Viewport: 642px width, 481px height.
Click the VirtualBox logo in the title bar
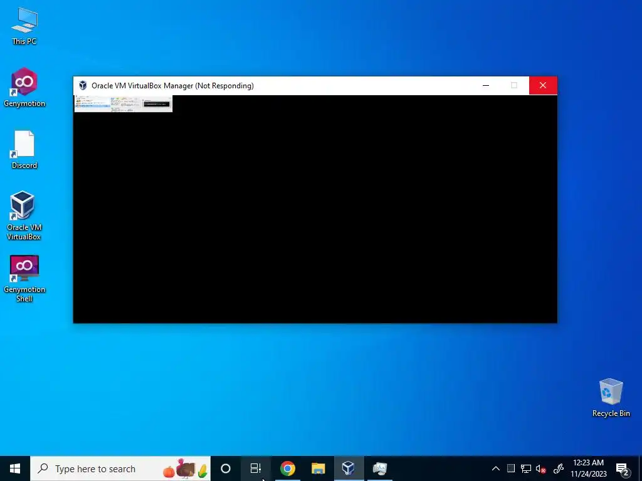[x=83, y=85]
